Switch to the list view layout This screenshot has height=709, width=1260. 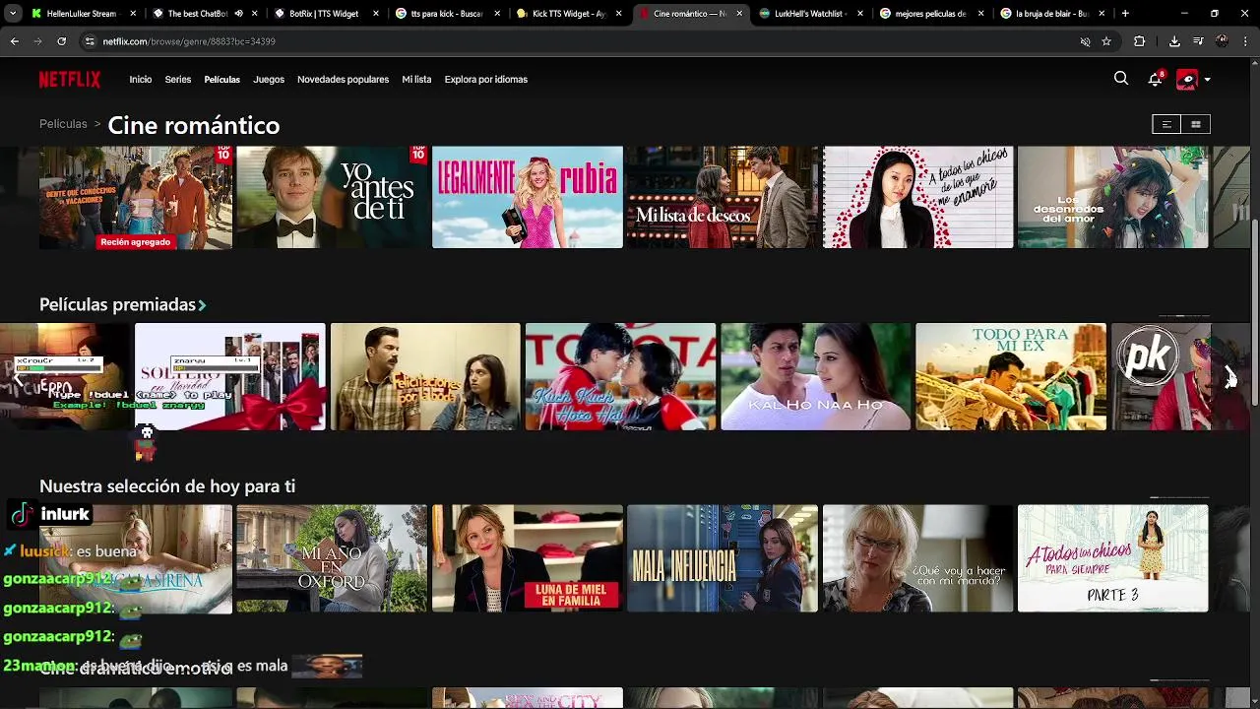pos(1166,124)
